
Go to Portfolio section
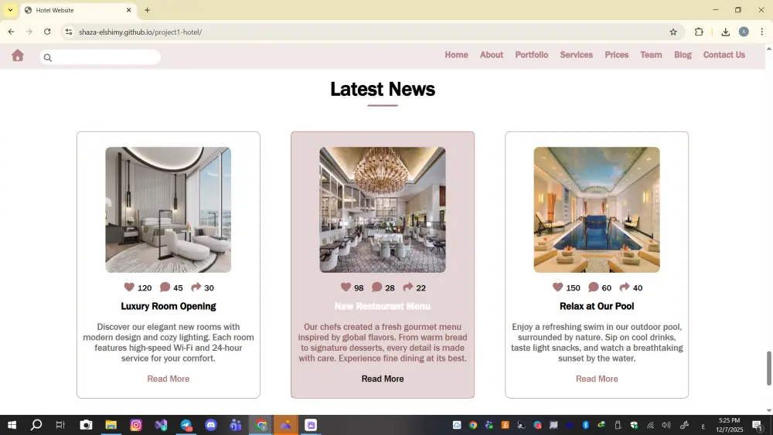click(x=532, y=55)
